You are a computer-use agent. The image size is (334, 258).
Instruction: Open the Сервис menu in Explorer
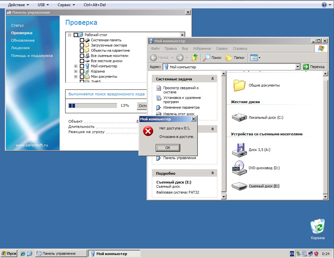222,48
